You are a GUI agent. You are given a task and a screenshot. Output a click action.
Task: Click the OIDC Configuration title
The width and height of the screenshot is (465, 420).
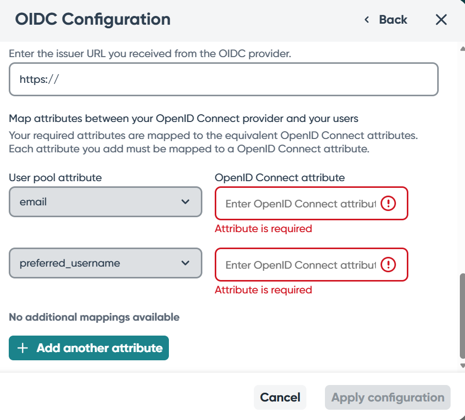coord(93,20)
